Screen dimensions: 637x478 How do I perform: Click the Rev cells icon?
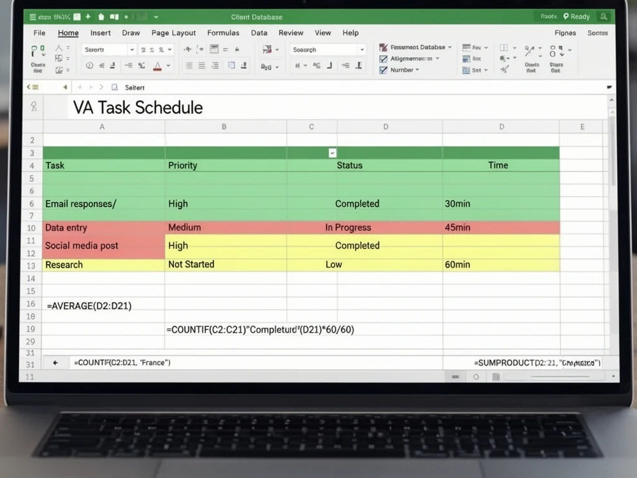click(x=466, y=48)
